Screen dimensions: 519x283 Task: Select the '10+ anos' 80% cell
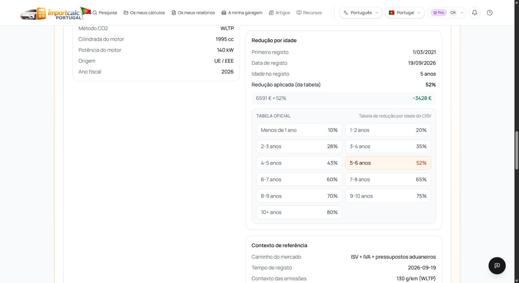pyautogui.click(x=299, y=212)
